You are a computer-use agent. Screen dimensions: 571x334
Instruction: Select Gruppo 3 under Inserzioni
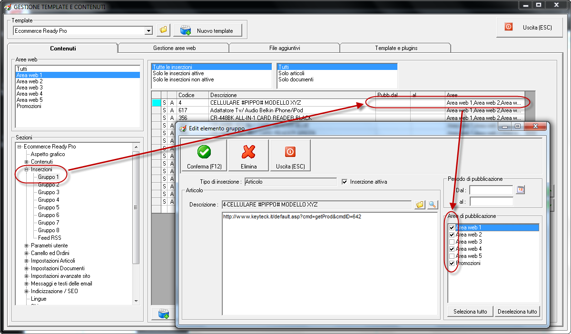[x=49, y=192]
